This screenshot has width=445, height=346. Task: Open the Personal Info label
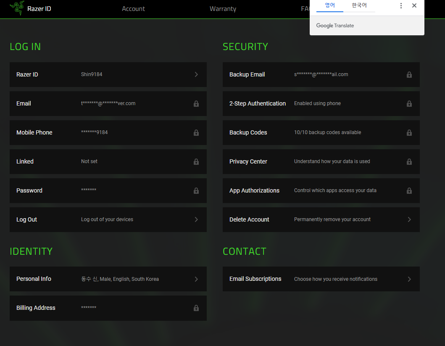tap(34, 279)
